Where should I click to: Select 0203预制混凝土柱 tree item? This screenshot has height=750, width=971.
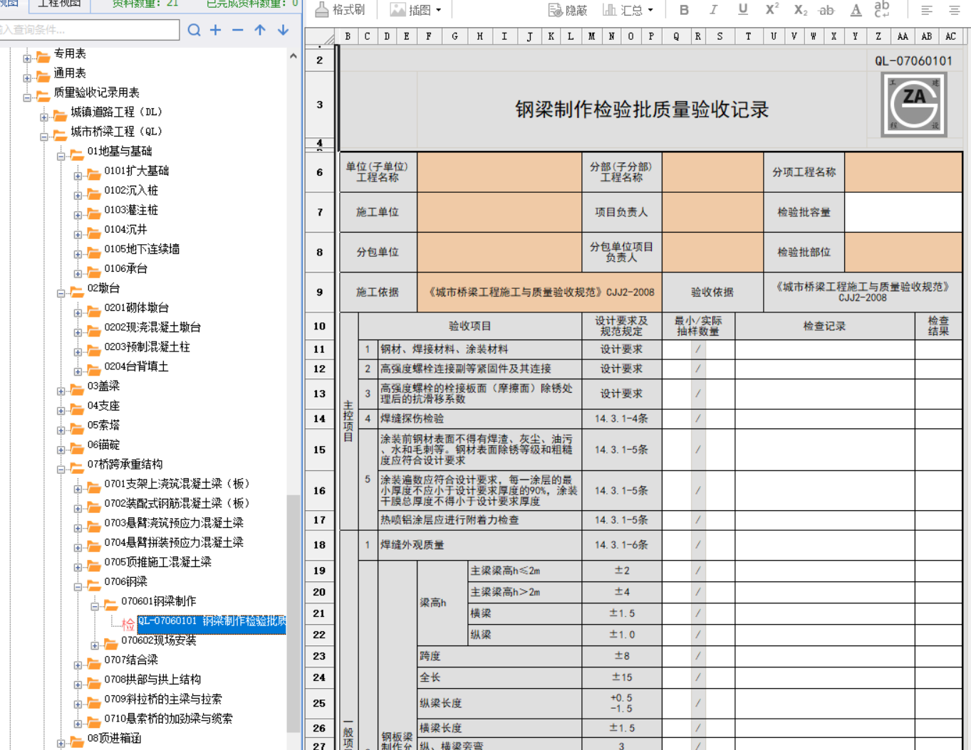(147, 347)
